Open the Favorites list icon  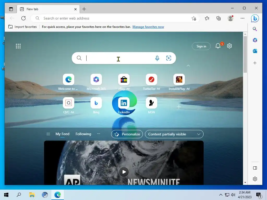tap(207, 18)
